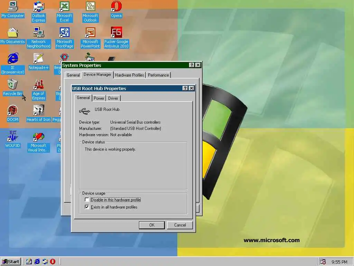The width and height of the screenshot is (354, 266).
Task: Open the Hardware Profiles tab in System Properties
Action: click(129, 75)
